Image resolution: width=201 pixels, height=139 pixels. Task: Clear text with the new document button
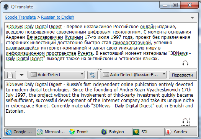tap(10, 75)
